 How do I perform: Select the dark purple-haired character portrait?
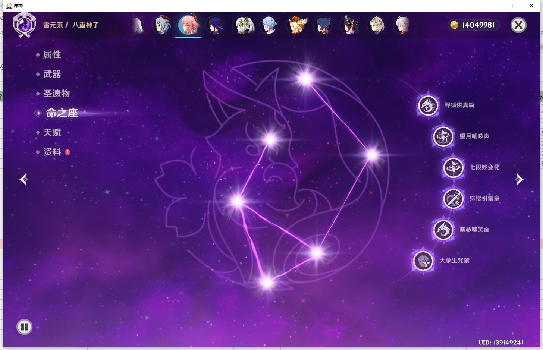point(215,25)
